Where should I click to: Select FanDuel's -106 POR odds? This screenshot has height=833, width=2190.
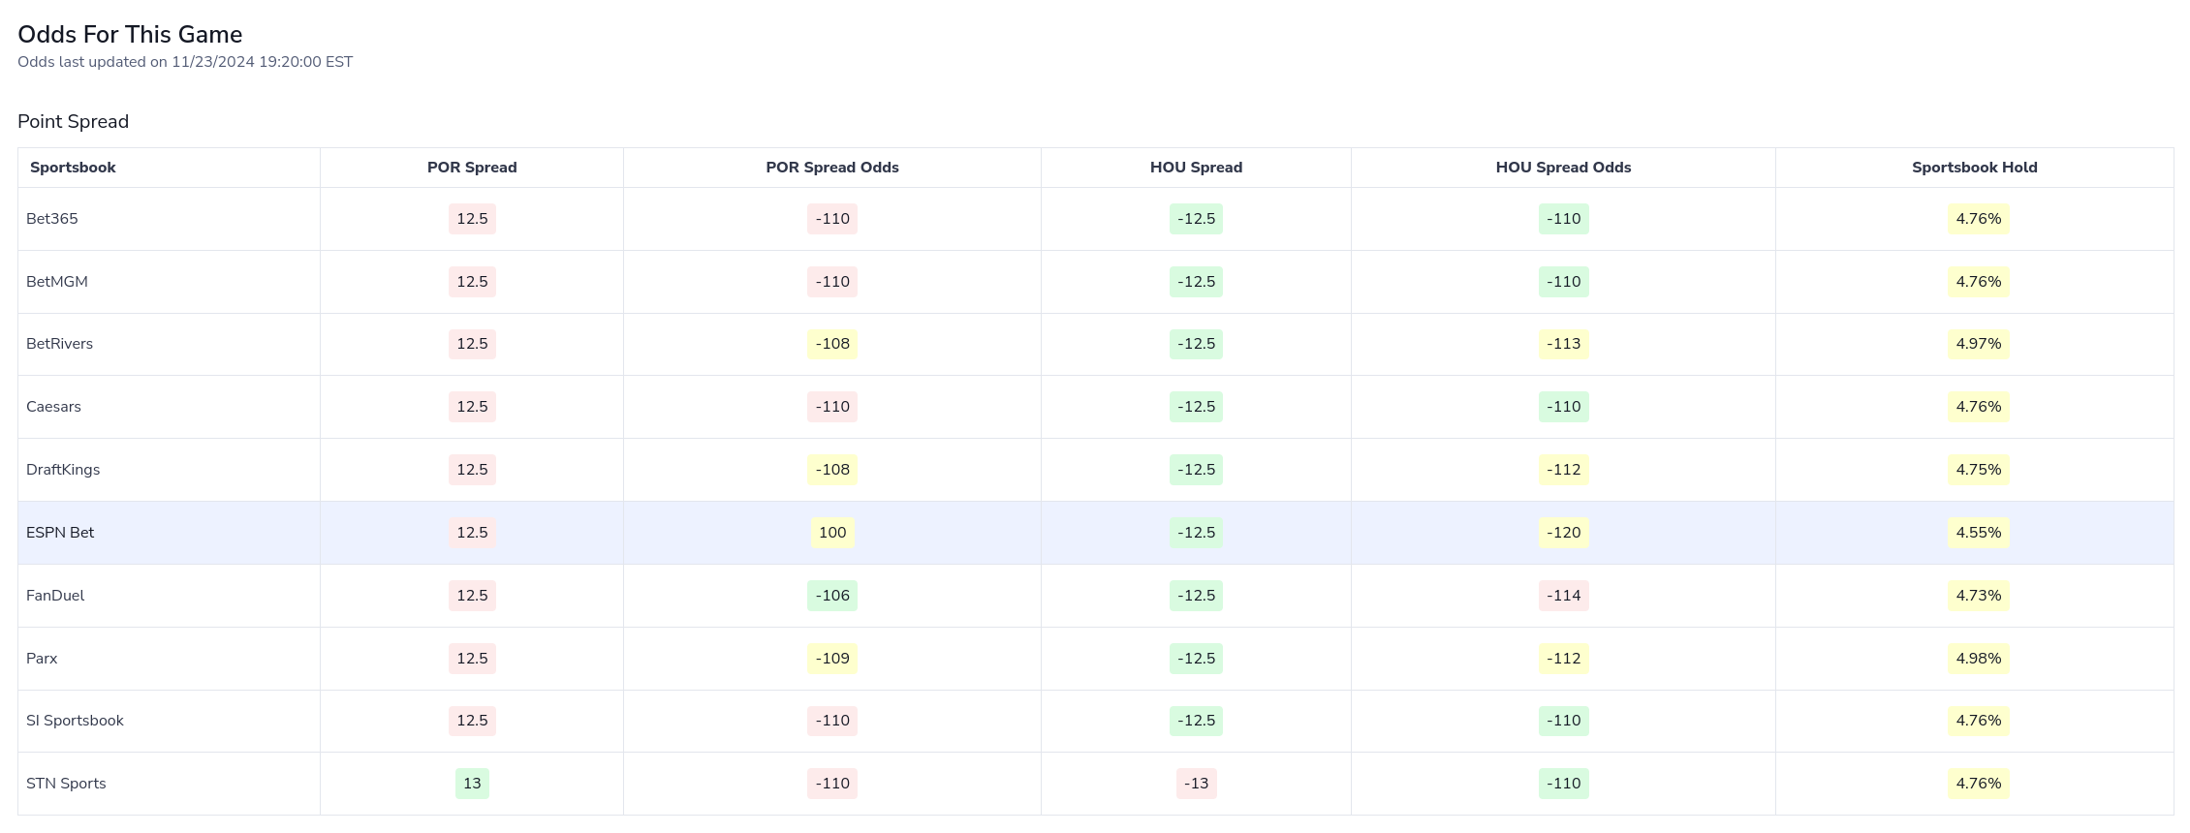pyautogui.click(x=831, y=595)
